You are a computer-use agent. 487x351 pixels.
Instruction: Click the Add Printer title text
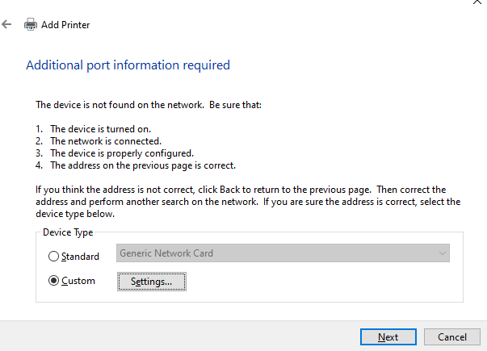[x=65, y=24]
